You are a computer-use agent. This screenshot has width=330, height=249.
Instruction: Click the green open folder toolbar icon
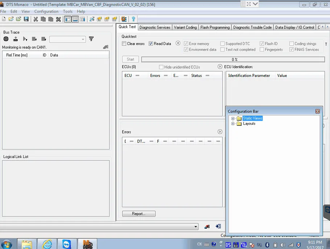(x=18, y=19)
